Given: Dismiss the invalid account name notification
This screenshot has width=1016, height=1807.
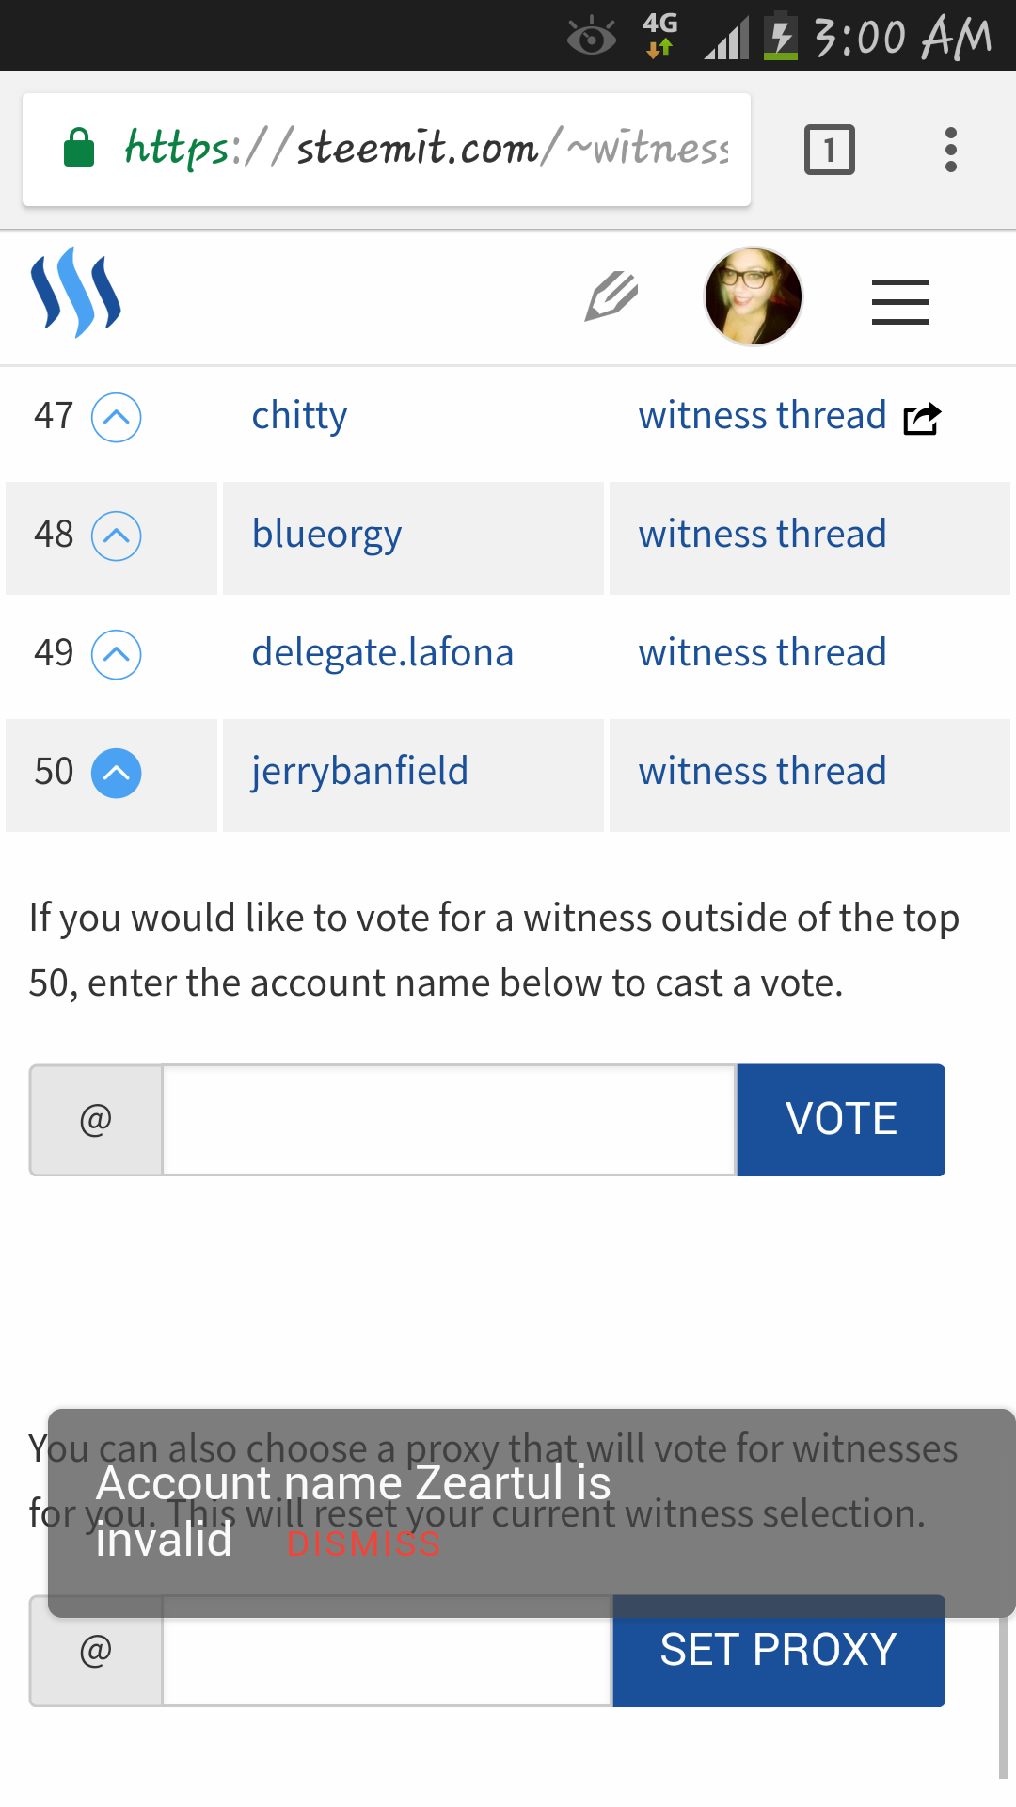Looking at the screenshot, I should [x=364, y=1543].
